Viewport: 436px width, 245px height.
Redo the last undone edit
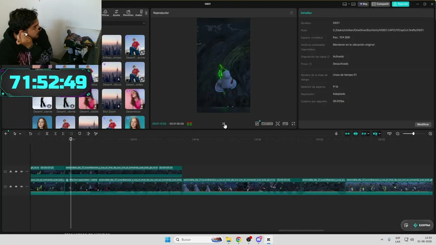(39, 134)
